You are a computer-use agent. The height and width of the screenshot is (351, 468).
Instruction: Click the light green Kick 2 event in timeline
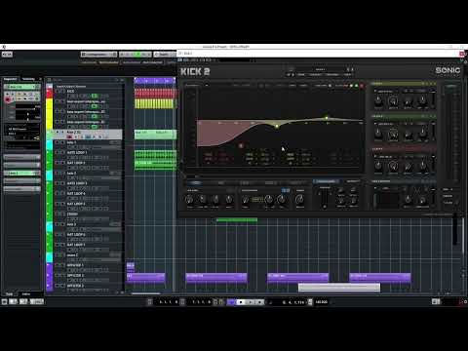pyautogui.click(x=155, y=135)
